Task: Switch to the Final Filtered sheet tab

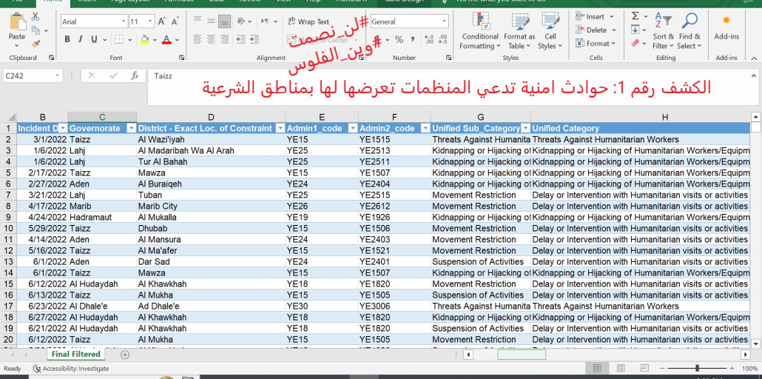Action: (x=75, y=355)
